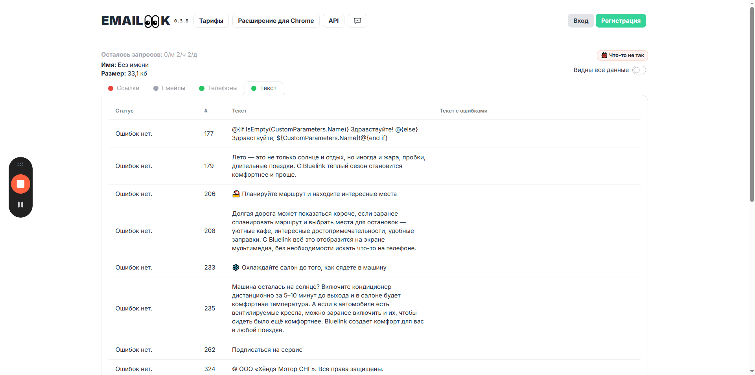755x375 pixels.
Task: Switch to the Ссылки tab
Action: 124,88
